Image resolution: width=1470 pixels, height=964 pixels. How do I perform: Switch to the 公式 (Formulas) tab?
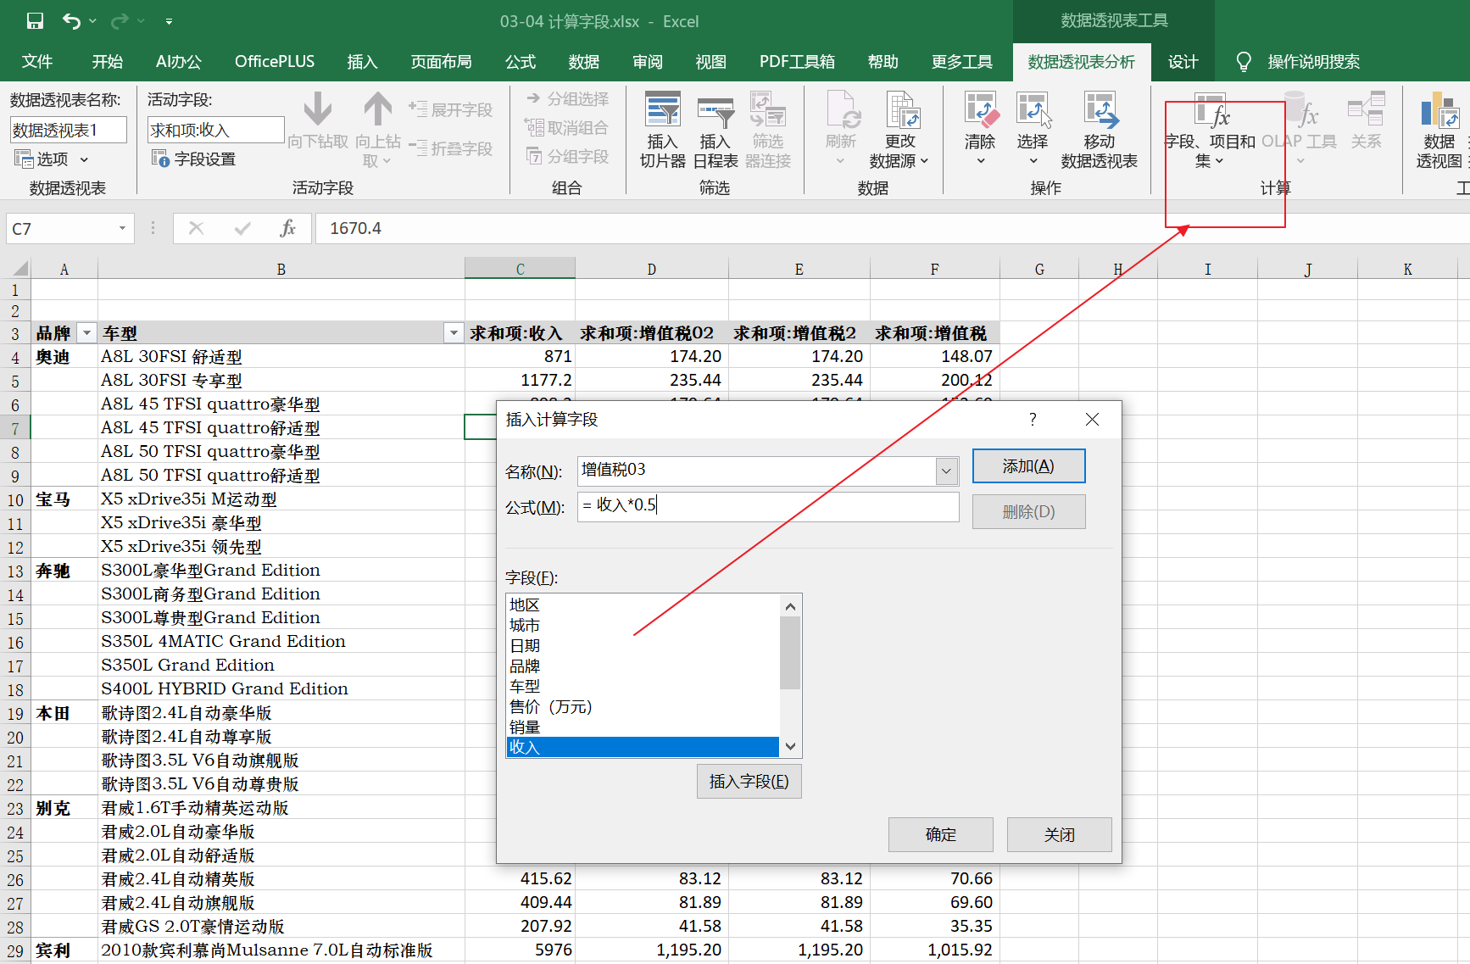tap(521, 61)
